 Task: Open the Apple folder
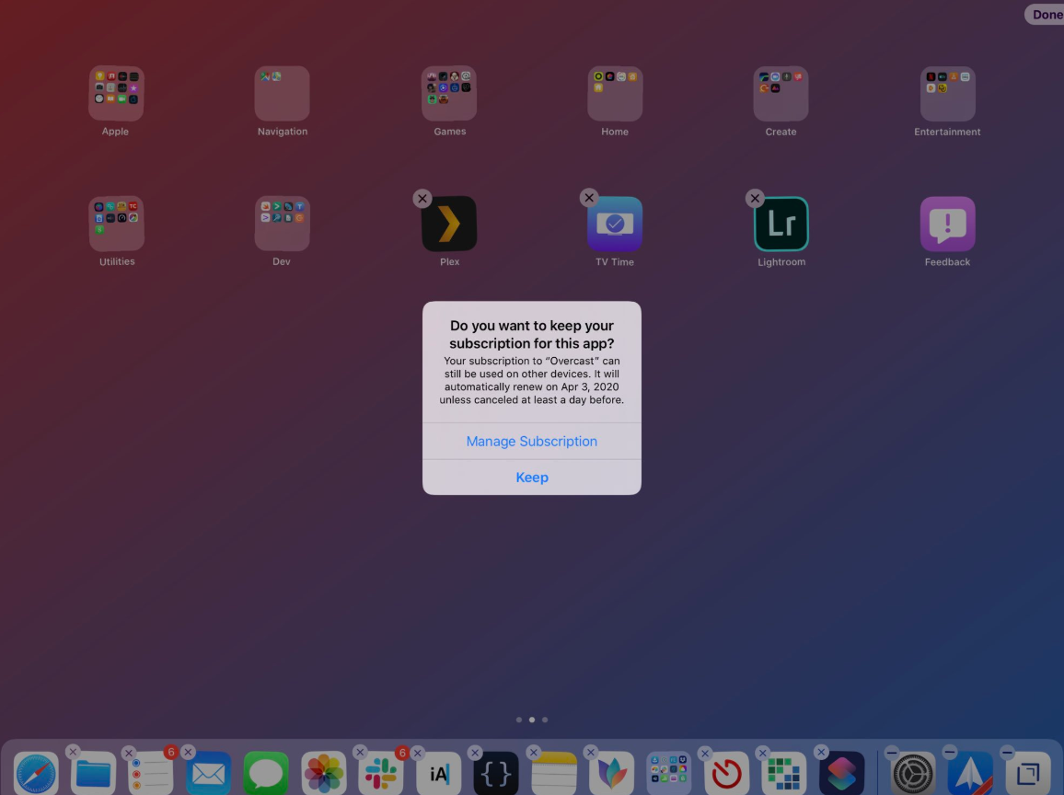pyautogui.click(x=116, y=94)
